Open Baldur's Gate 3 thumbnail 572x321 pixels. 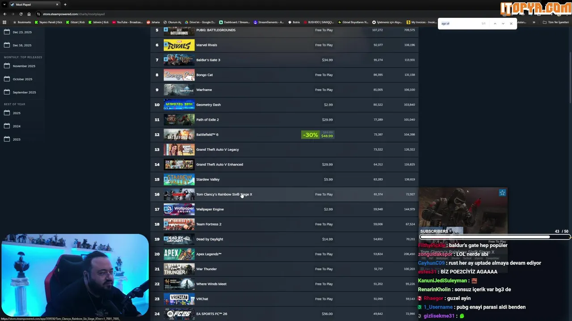(179, 60)
